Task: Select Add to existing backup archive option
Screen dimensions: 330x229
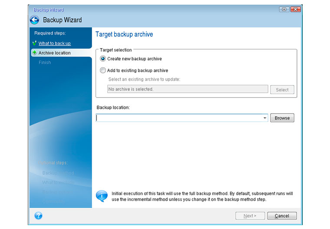Action: coord(103,70)
